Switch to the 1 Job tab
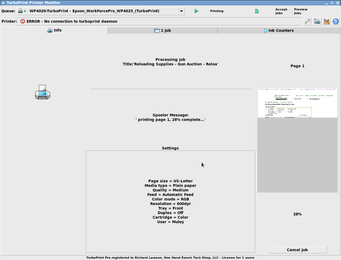 163,30
